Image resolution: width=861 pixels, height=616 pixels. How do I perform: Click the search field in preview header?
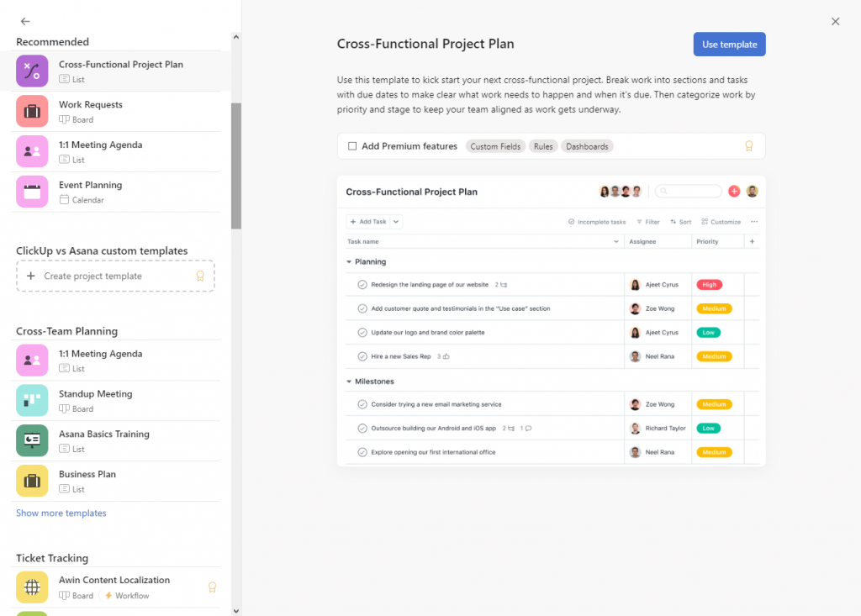click(688, 191)
